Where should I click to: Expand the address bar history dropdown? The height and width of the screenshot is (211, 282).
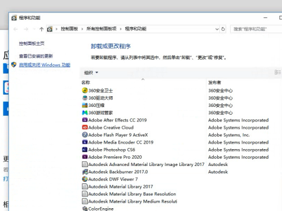coord(217,29)
